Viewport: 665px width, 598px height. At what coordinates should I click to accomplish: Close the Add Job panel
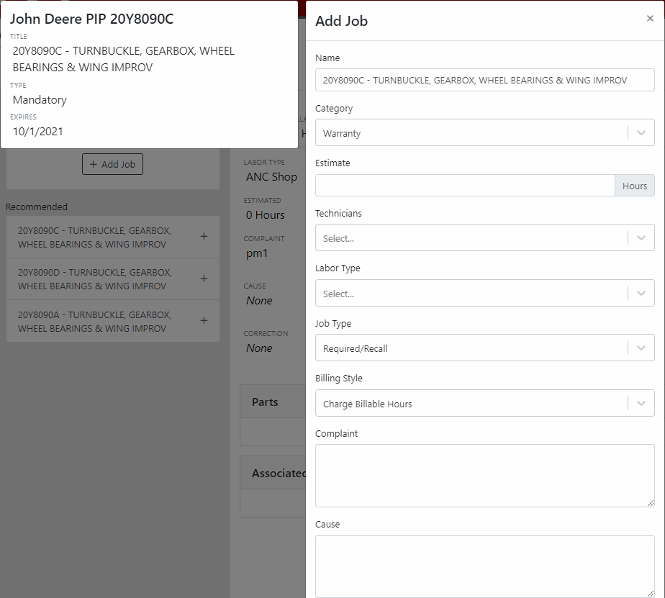[x=650, y=18]
